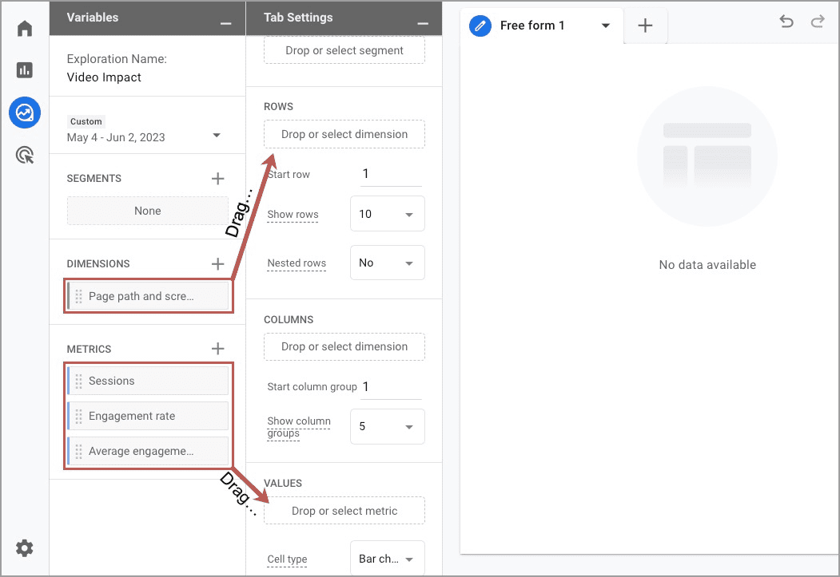Viewport: 840px width, 577px height.
Task: Click the Tab Settings header title
Action: [x=298, y=18]
